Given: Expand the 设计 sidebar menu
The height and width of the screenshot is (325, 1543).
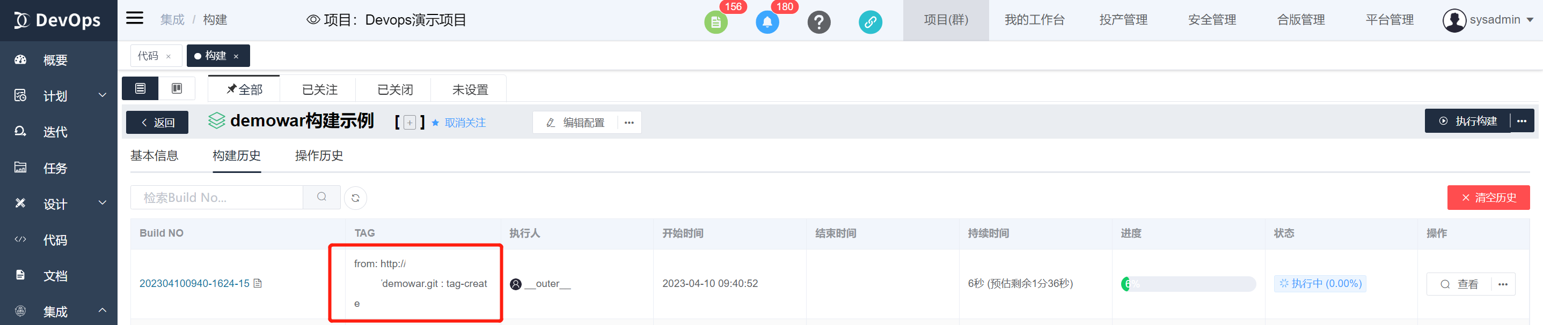Looking at the screenshot, I should point(58,203).
